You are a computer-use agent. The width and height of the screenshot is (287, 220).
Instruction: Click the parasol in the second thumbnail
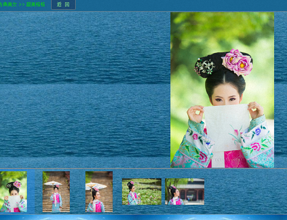coord(53,183)
